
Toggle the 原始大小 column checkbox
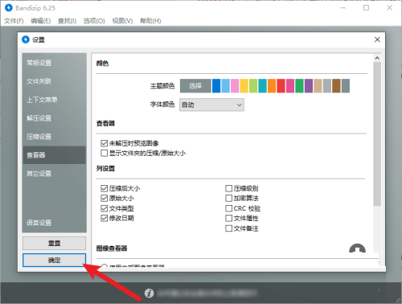coord(105,199)
